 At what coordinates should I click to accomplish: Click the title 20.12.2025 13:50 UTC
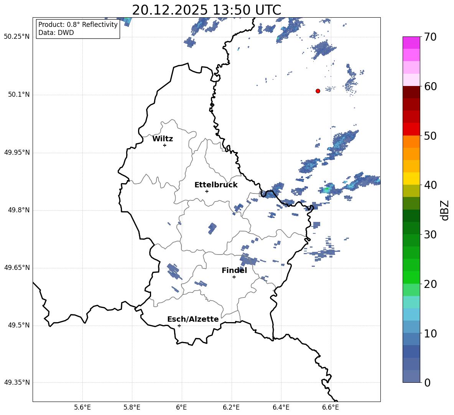point(206,10)
